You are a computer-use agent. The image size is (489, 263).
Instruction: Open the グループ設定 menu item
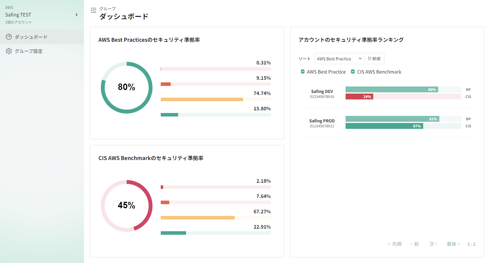[29, 51]
